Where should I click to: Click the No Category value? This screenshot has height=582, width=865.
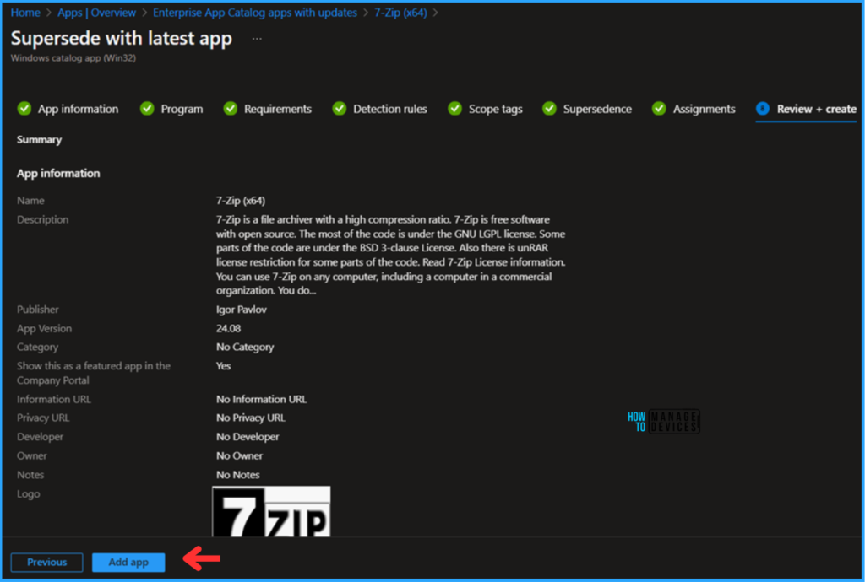coord(245,347)
